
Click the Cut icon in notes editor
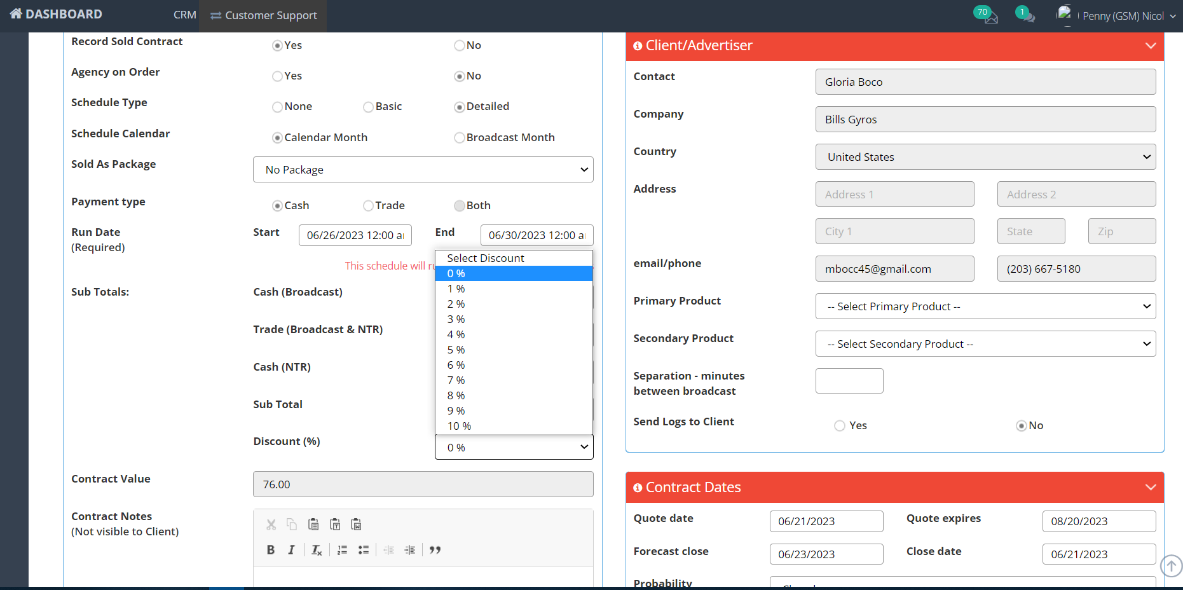(x=271, y=525)
